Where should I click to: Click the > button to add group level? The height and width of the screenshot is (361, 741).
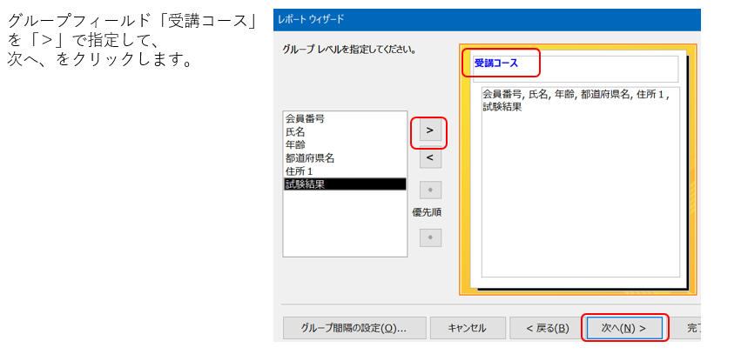(429, 130)
